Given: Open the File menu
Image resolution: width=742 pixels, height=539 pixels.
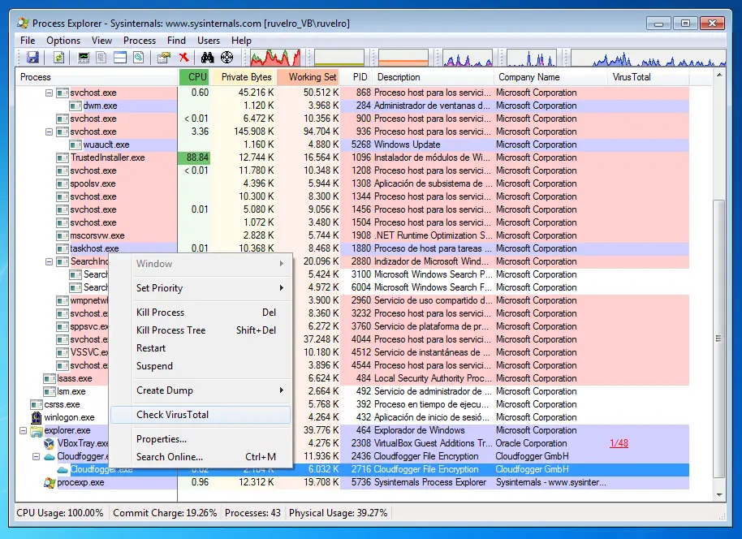Looking at the screenshot, I should (x=28, y=41).
